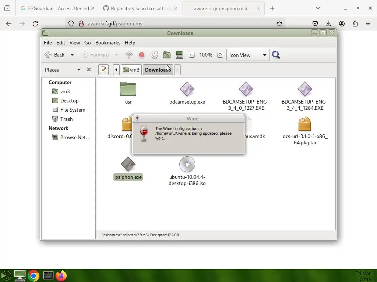Launch Chrome from taskbar
Viewport: 377px width, 282px height.
pyautogui.click(x=34, y=276)
